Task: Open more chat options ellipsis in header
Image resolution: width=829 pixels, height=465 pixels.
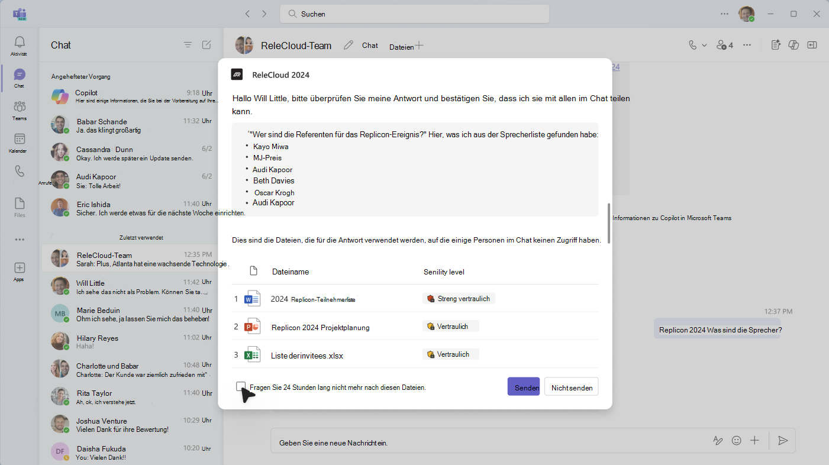Action: point(747,45)
